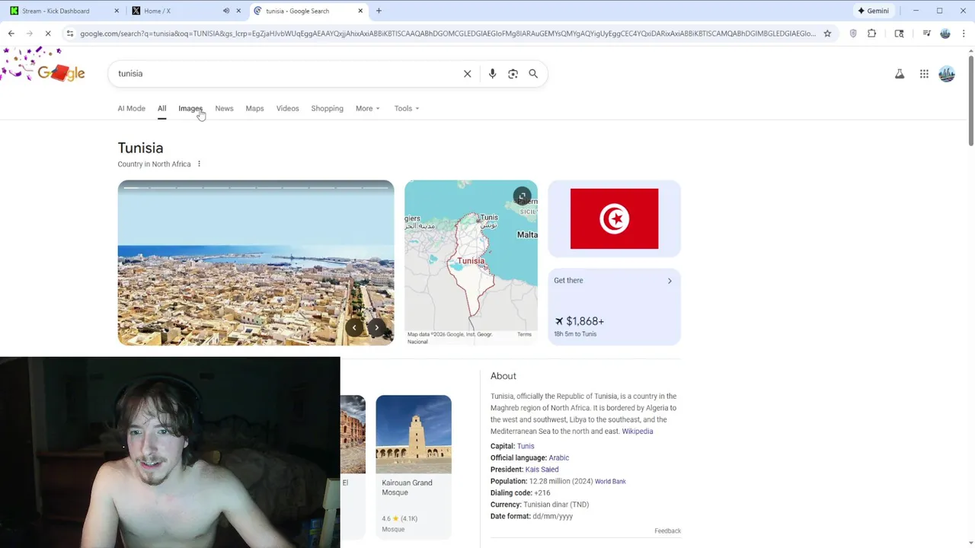Click the Tunisia map thumbnail
Viewport: 975px width, 548px height.
(x=471, y=263)
